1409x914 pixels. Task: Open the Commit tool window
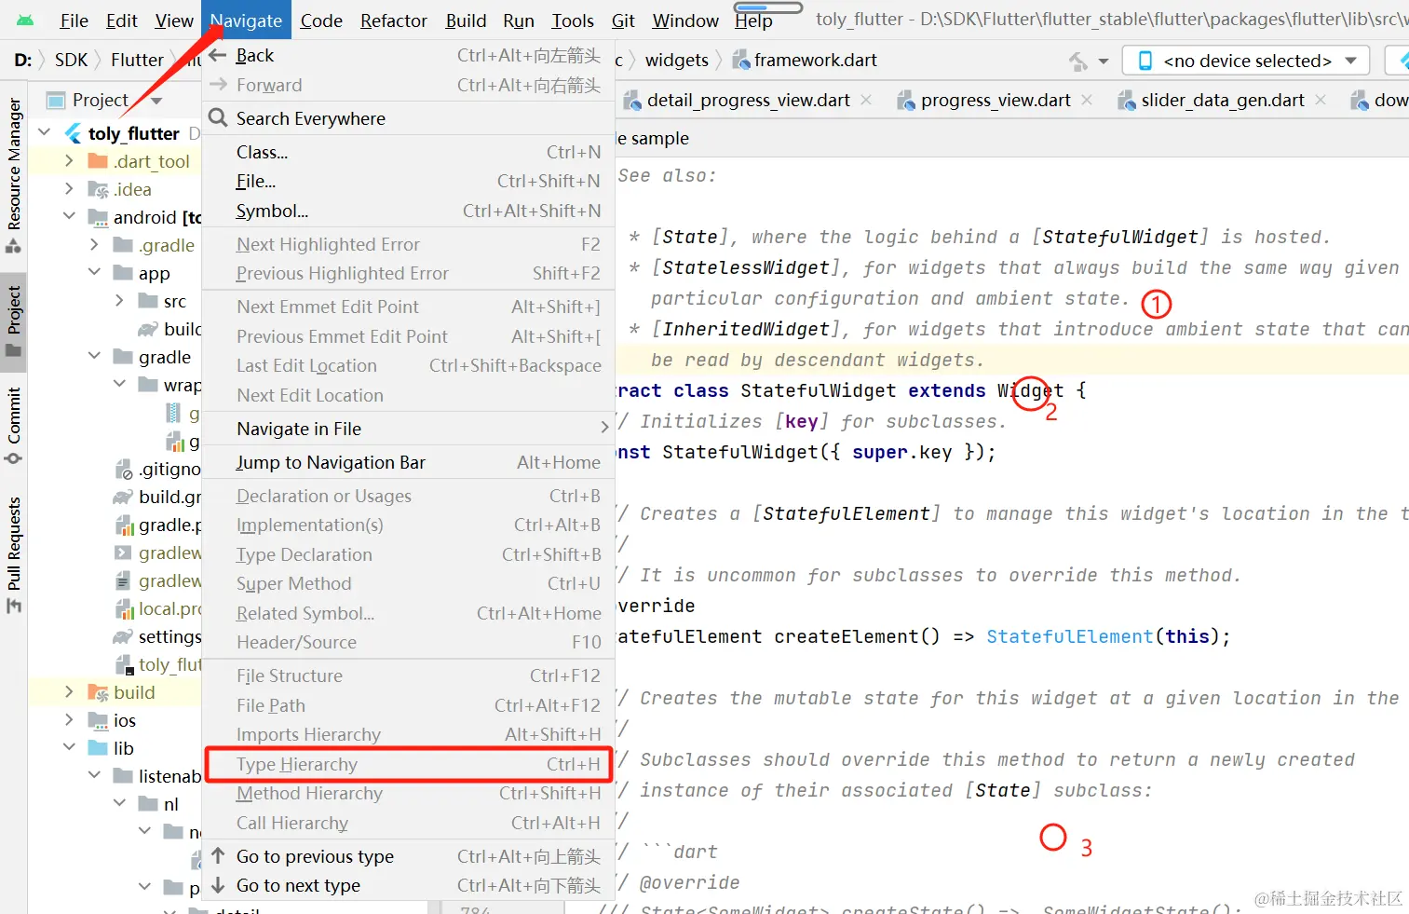coord(14,426)
